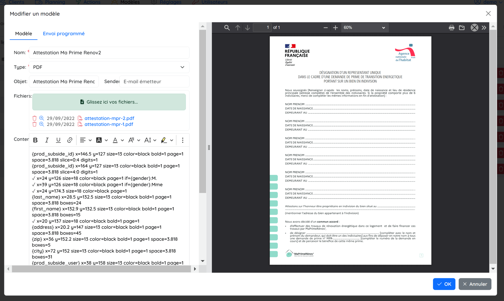Preview attestation-mpr-1.pdf with magnifier icon

42,124
